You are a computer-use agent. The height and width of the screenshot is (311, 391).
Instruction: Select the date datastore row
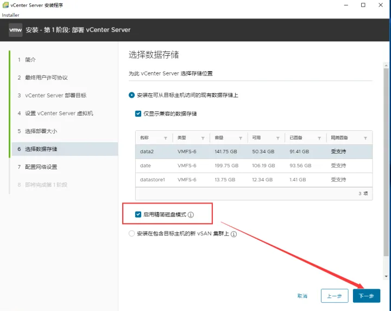coord(254,166)
